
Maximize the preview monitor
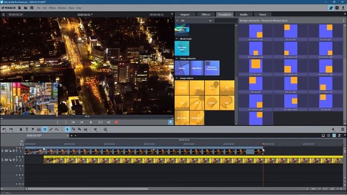(172, 14)
